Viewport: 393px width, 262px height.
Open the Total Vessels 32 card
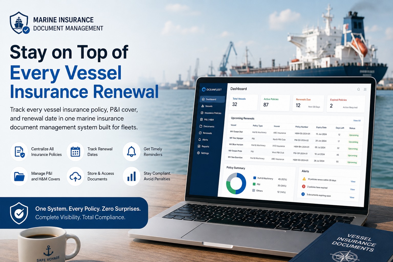point(243,102)
